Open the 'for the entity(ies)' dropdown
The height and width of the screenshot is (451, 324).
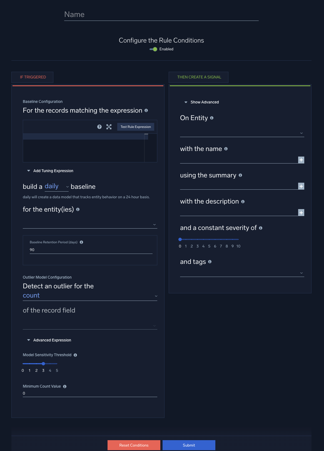pyautogui.click(x=90, y=224)
